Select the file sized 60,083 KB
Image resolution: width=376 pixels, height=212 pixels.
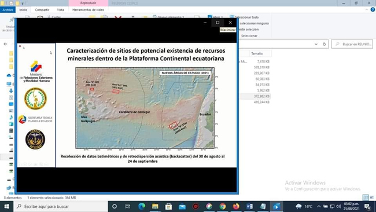[263, 79]
